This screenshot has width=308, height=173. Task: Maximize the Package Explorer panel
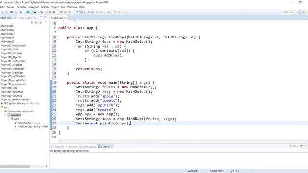pos(45,18)
